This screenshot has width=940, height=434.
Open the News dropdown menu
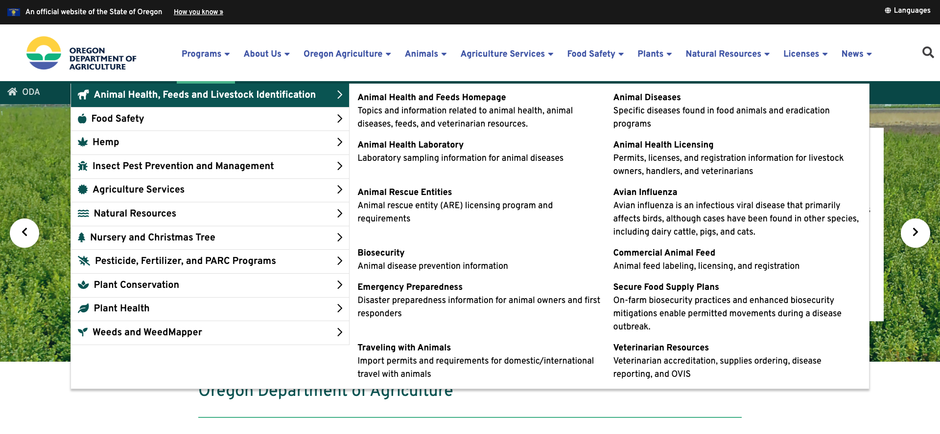857,54
